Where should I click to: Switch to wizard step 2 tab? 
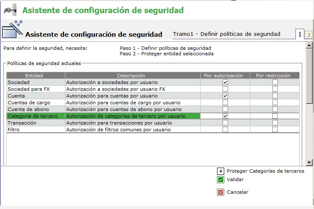tap(308, 35)
